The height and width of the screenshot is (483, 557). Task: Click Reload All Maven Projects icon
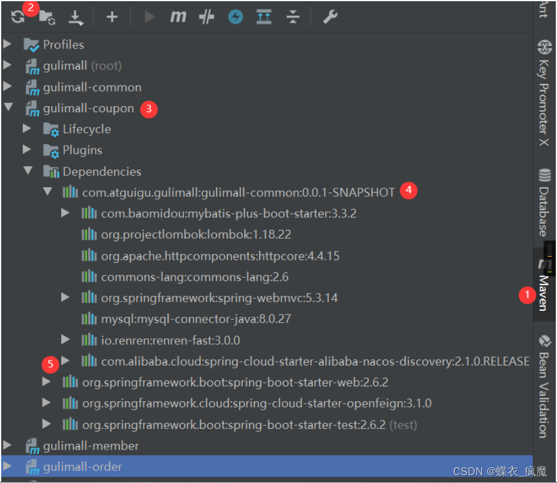(x=17, y=17)
